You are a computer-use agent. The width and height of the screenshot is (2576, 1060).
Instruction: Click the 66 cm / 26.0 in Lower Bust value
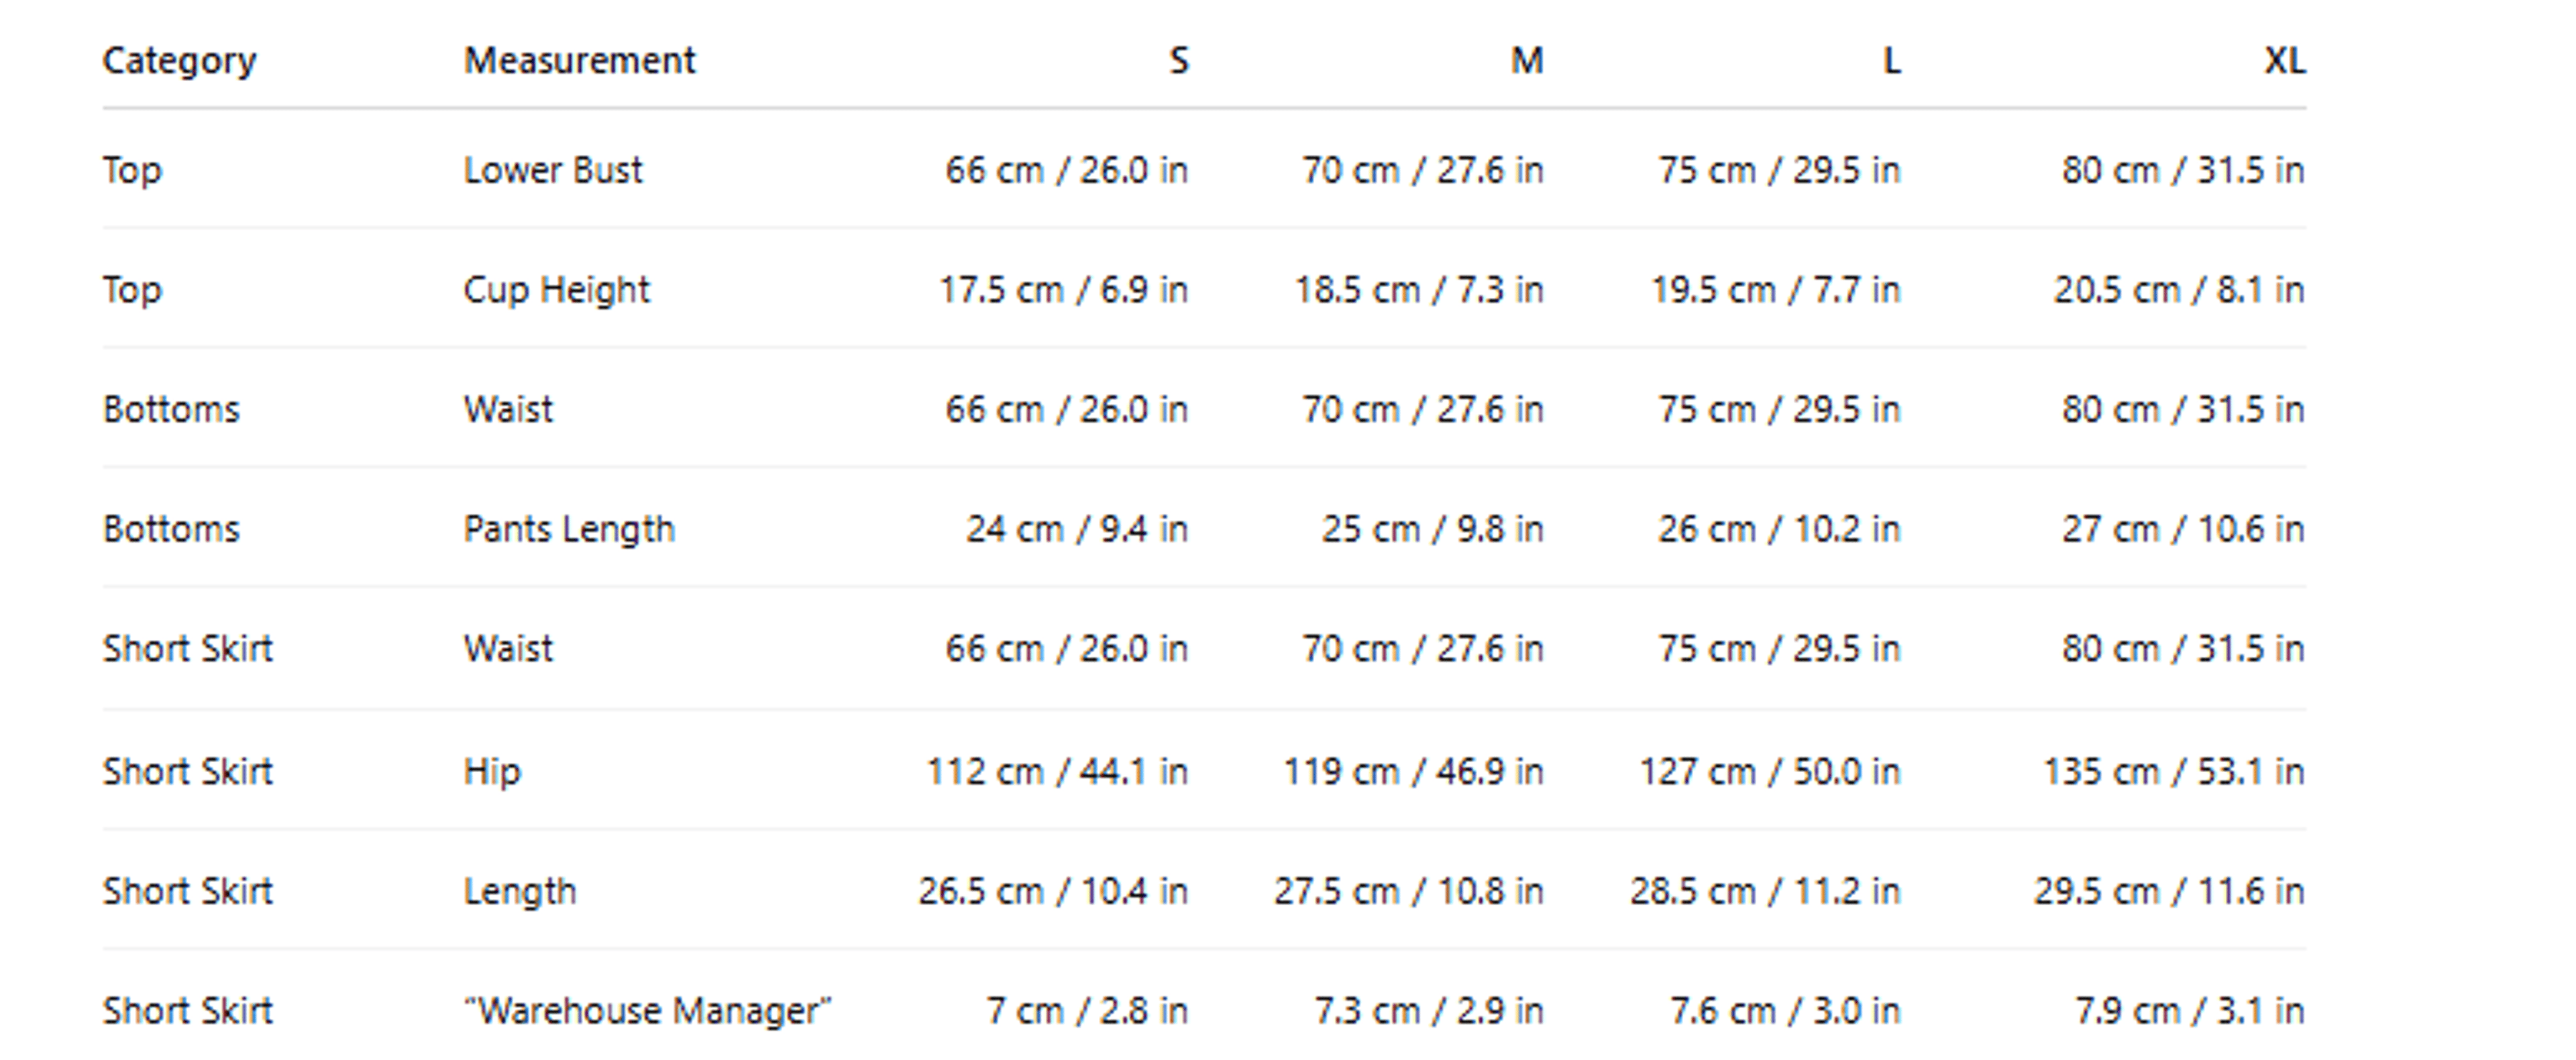pyautogui.click(x=1066, y=170)
